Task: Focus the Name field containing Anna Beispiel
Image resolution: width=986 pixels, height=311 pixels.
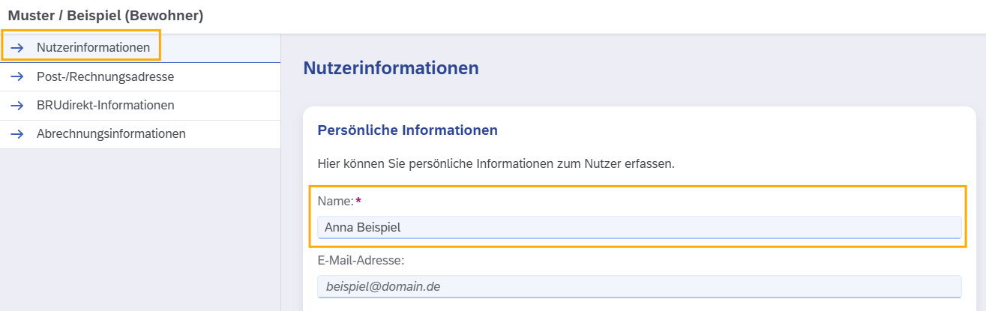Action: click(x=640, y=227)
